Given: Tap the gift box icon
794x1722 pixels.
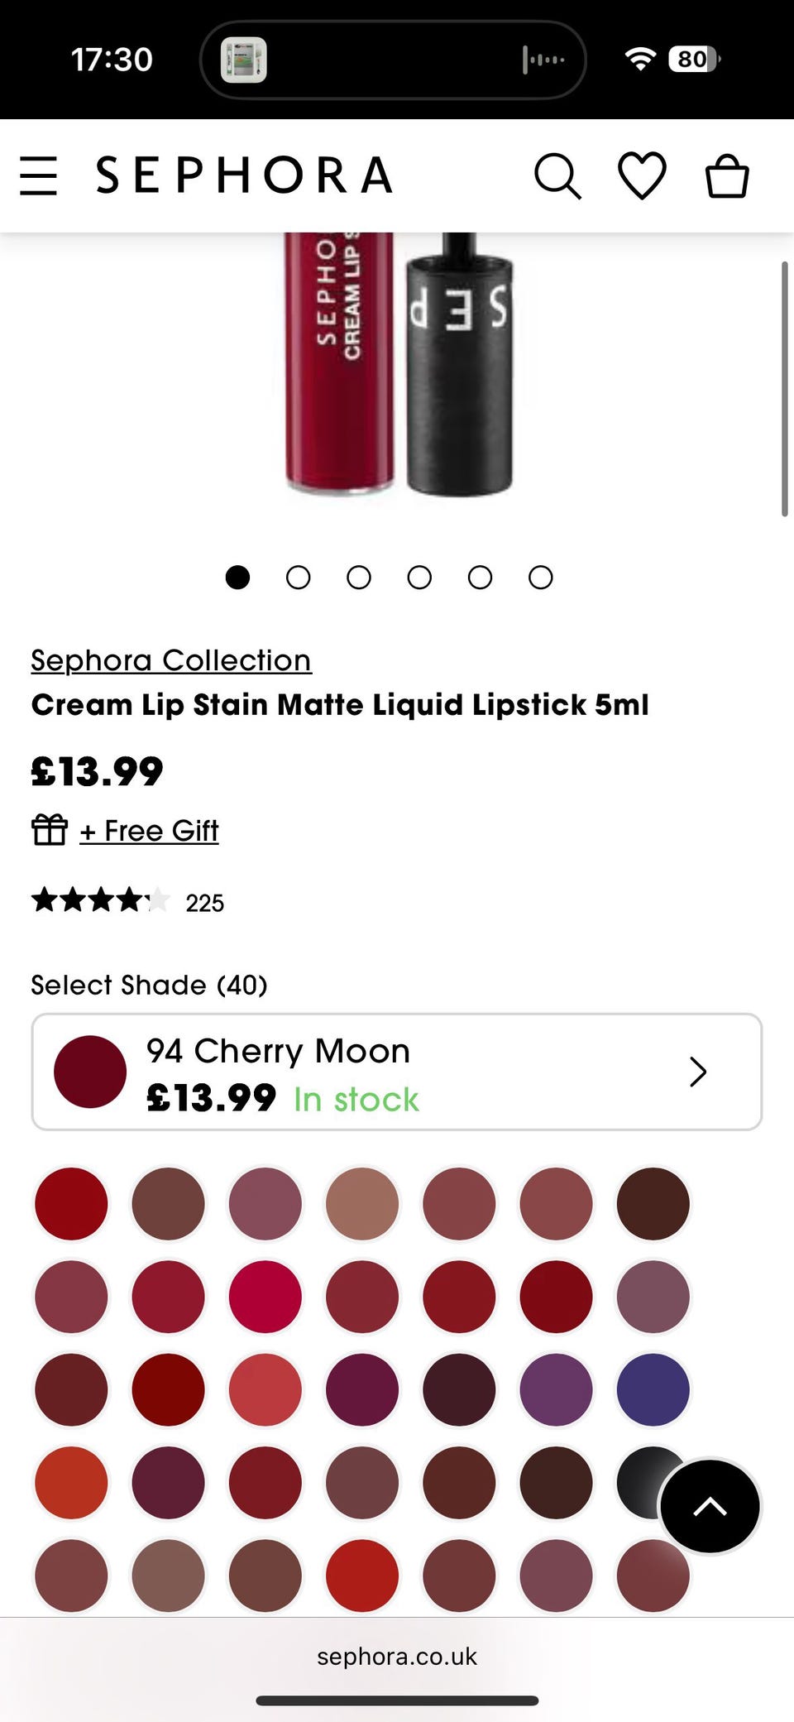Looking at the screenshot, I should click(50, 829).
